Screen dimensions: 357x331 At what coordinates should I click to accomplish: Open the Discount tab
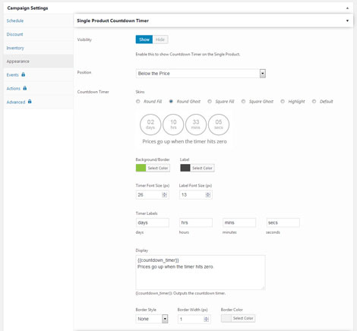pyautogui.click(x=14, y=34)
